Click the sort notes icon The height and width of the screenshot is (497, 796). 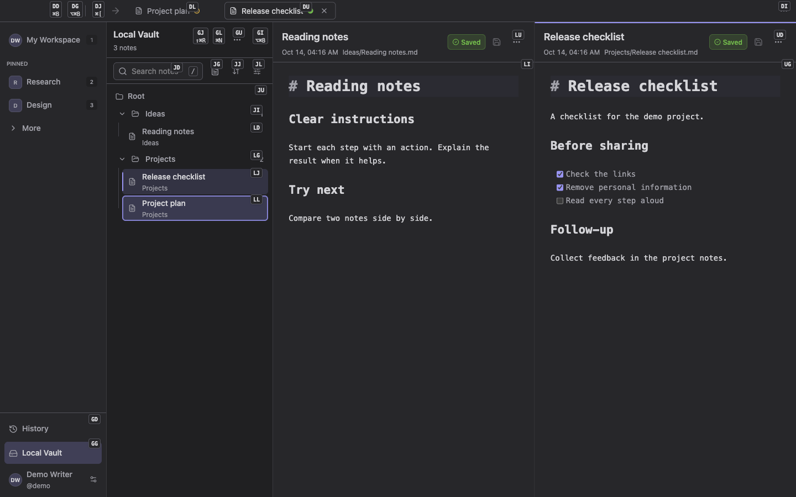pos(236,72)
